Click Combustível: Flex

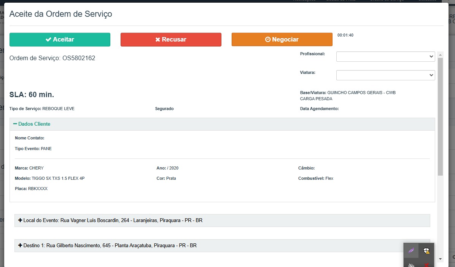pos(316,178)
